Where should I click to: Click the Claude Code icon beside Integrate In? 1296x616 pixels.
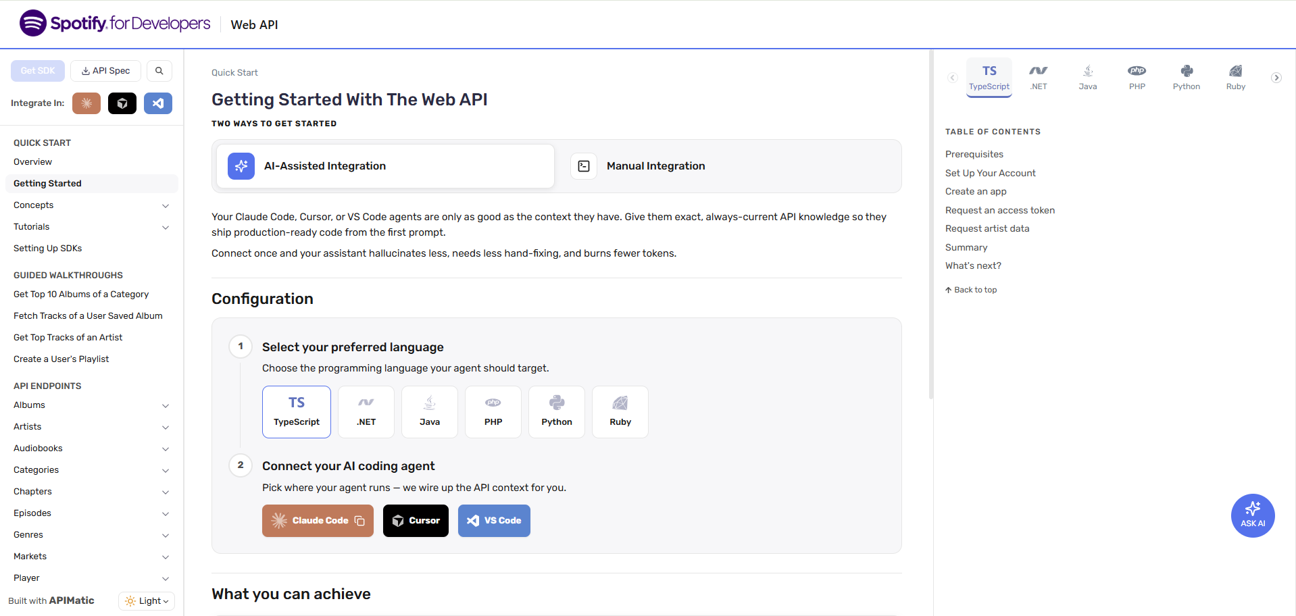coord(86,103)
